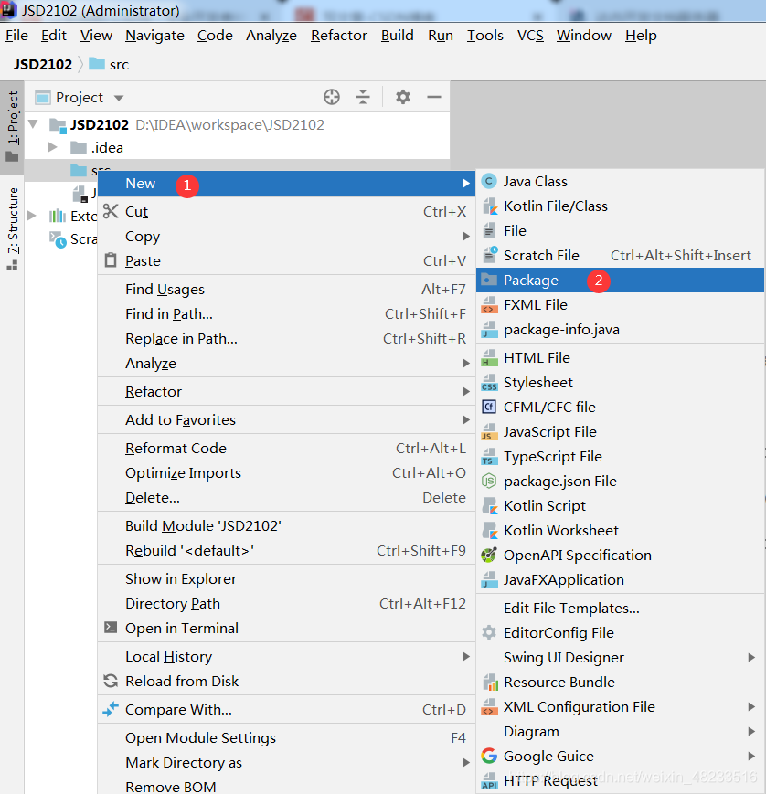766x794 pixels.
Task: Select Directory Path
Action: coord(286,604)
